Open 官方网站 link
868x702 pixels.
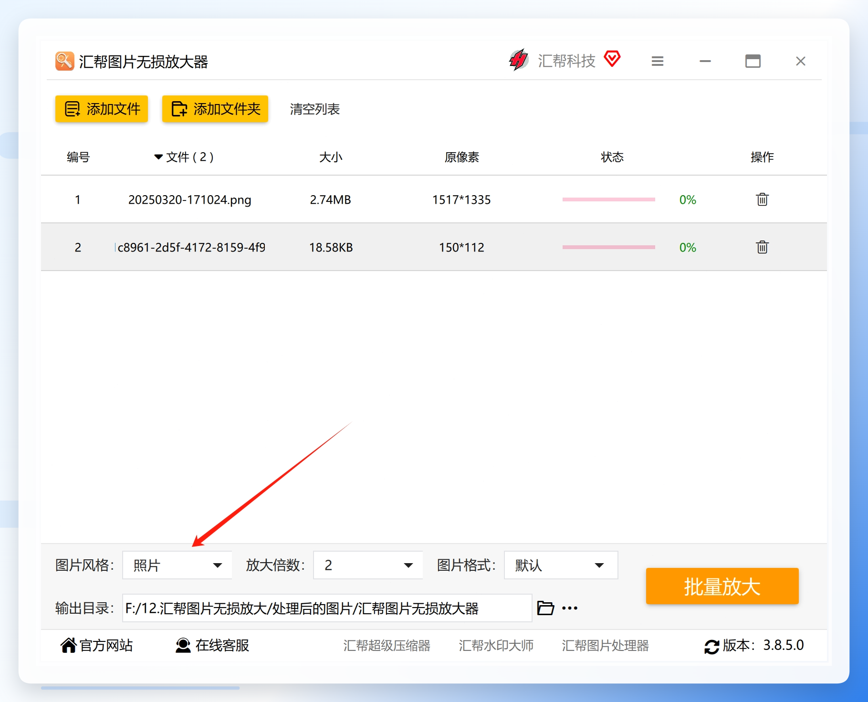(106, 645)
